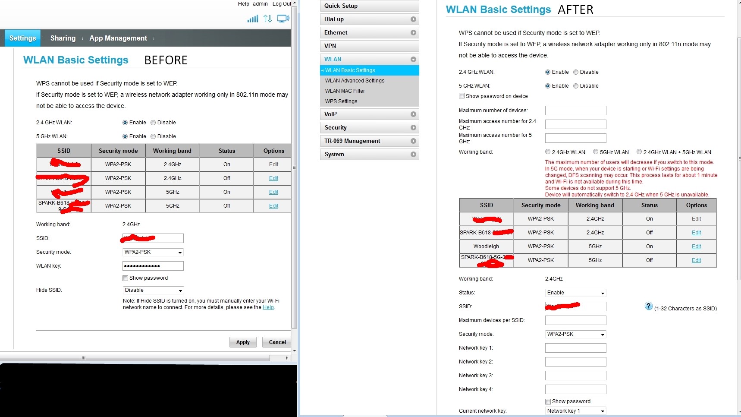Click the SSID help question mark icon

pos(648,306)
